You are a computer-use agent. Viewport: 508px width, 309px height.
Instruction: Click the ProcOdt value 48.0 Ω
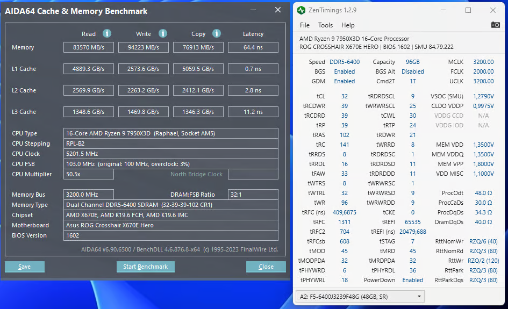click(x=483, y=193)
